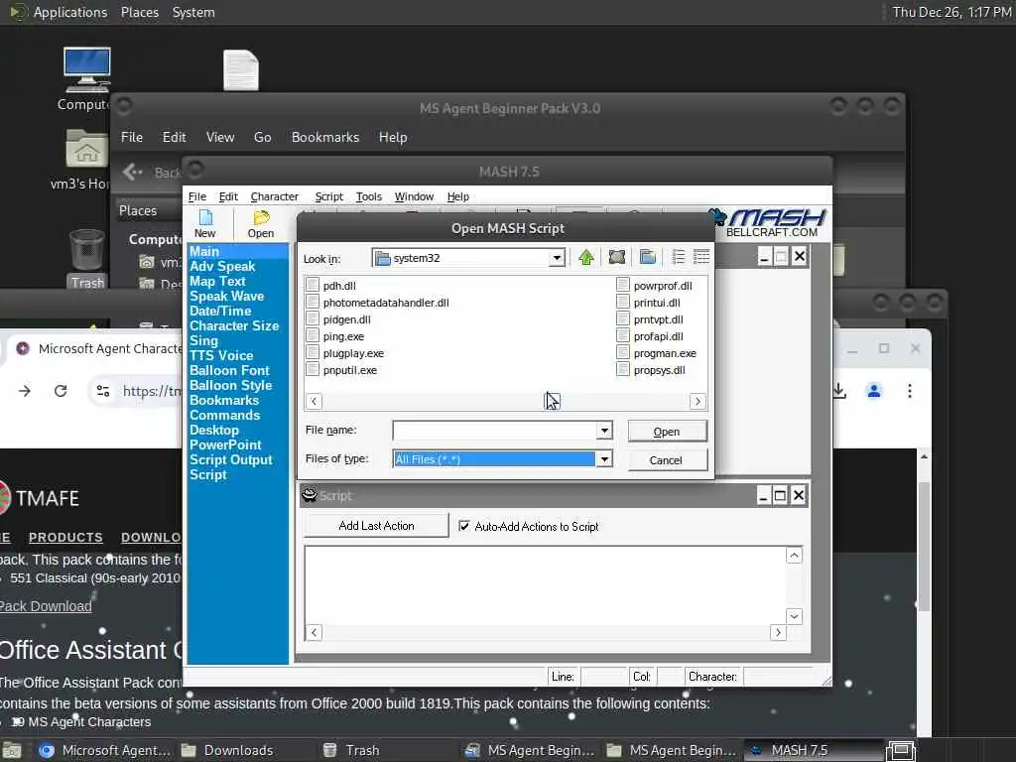This screenshot has height=762, width=1016.
Task: Expand the File name dropdown arrow
Action: click(604, 431)
